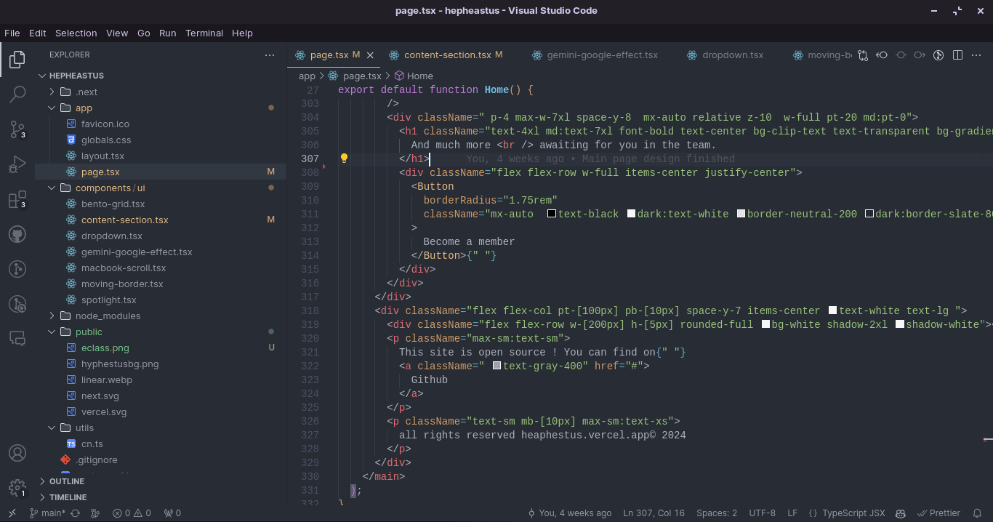Open the Selection menu
The height and width of the screenshot is (522, 993).
[76, 33]
